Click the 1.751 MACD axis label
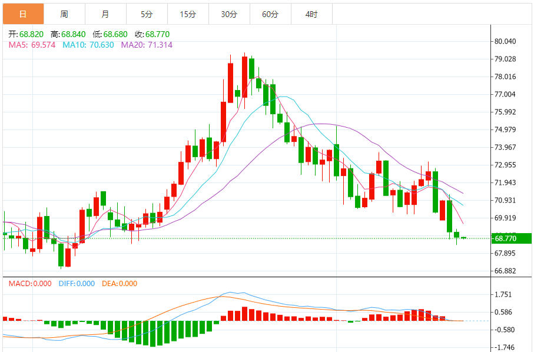This screenshot has height=352, width=534. [x=503, y=295]
